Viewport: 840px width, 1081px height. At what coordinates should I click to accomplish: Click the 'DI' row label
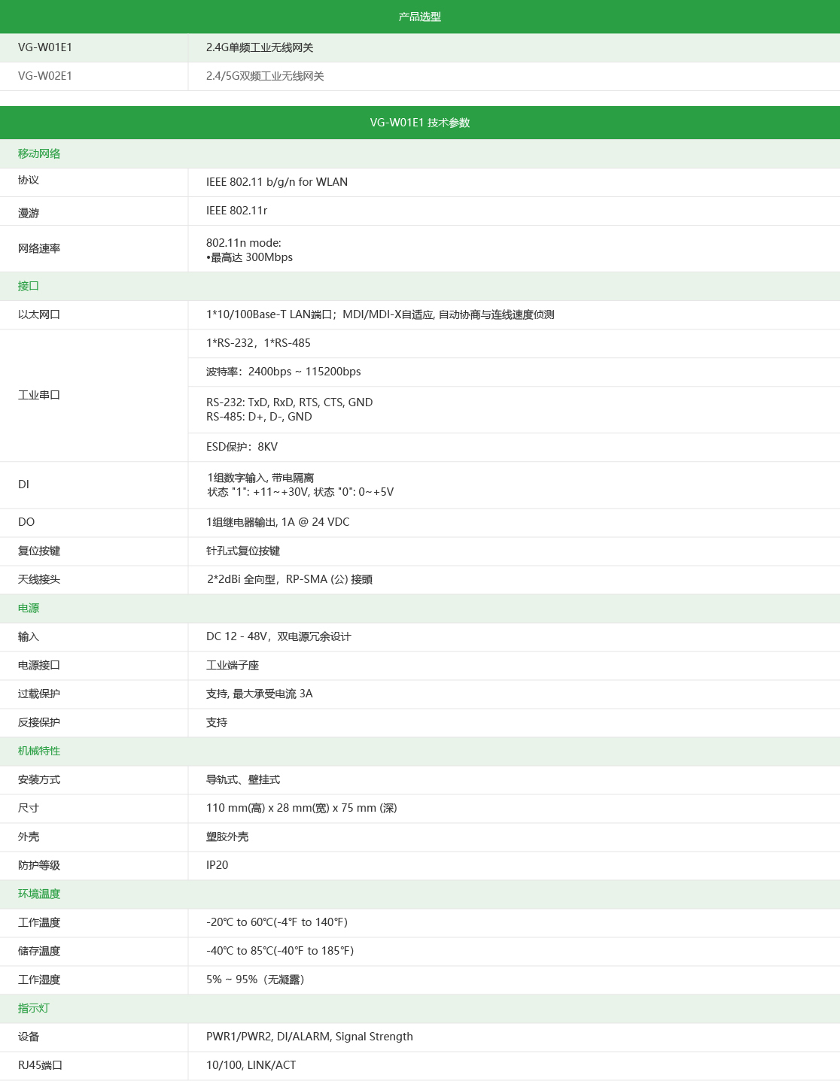tap(23, 484)
